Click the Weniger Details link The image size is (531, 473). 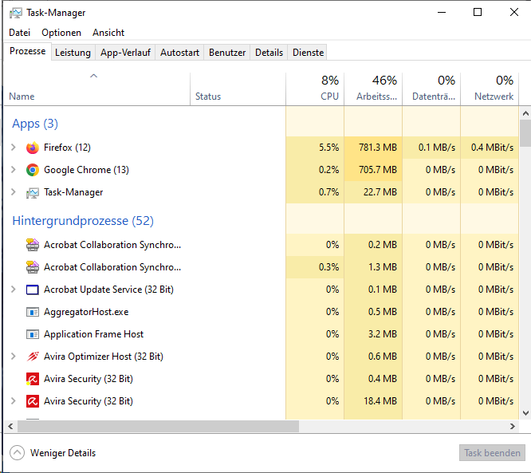[x=63, y=453]
